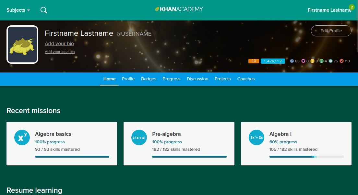Image resolution: width=358 pixels, height=195 pixels.
Task: Click the Pre-algebra mission circle icon
Action: pos(139,137)
